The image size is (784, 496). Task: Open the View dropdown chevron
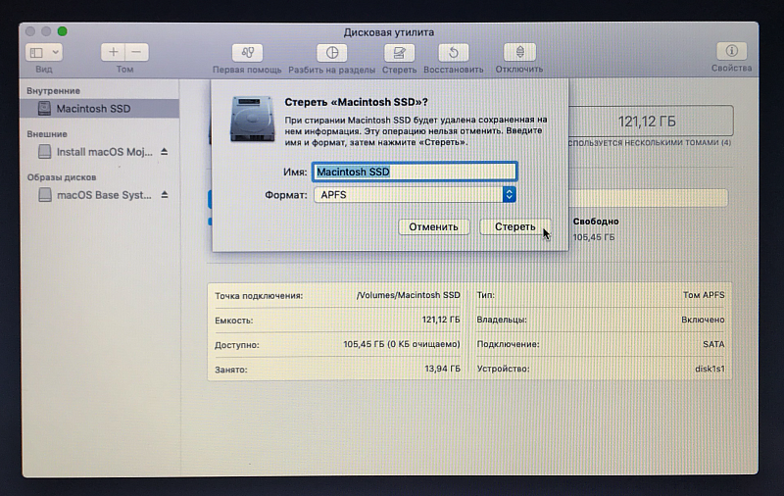pos(55,52)
